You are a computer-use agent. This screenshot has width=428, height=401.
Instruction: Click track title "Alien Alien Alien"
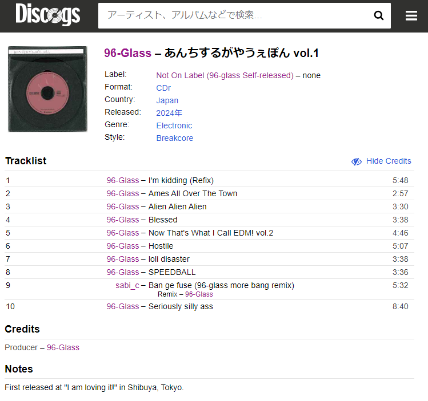pos(177,206)
